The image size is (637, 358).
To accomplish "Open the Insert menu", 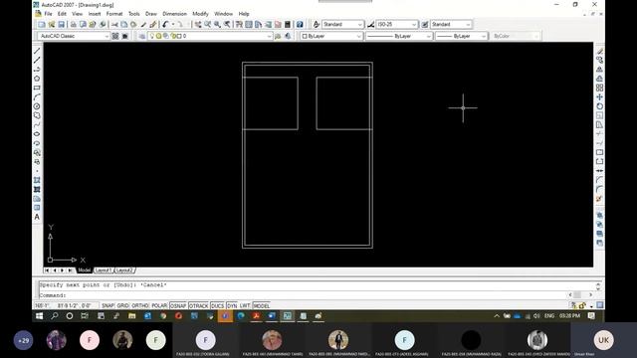I will (95, 14).
